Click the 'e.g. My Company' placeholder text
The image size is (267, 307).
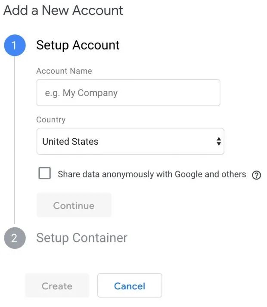point(81,93)
